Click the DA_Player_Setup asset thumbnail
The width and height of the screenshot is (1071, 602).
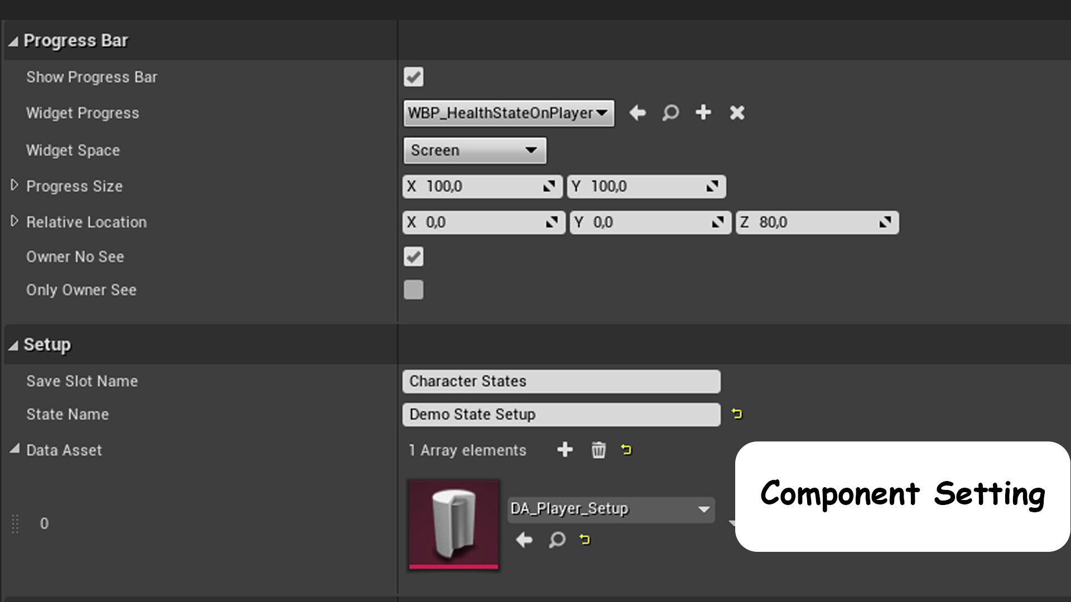tap(453, 523)
